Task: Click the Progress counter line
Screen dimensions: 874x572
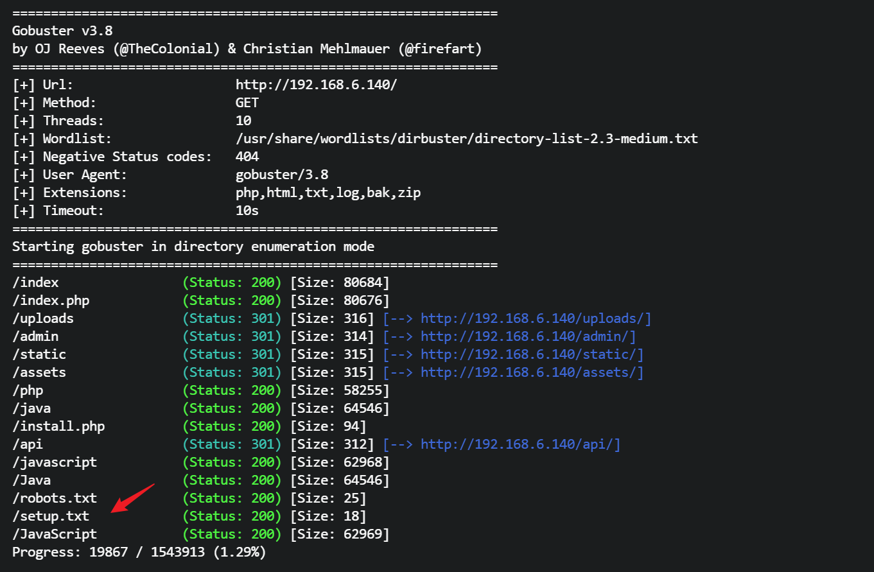Action: (x=139, y=552)
